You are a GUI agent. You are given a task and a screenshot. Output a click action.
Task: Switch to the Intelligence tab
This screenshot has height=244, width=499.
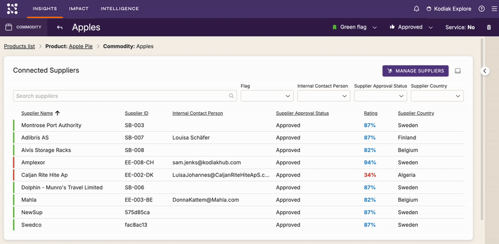click(120, 9)
